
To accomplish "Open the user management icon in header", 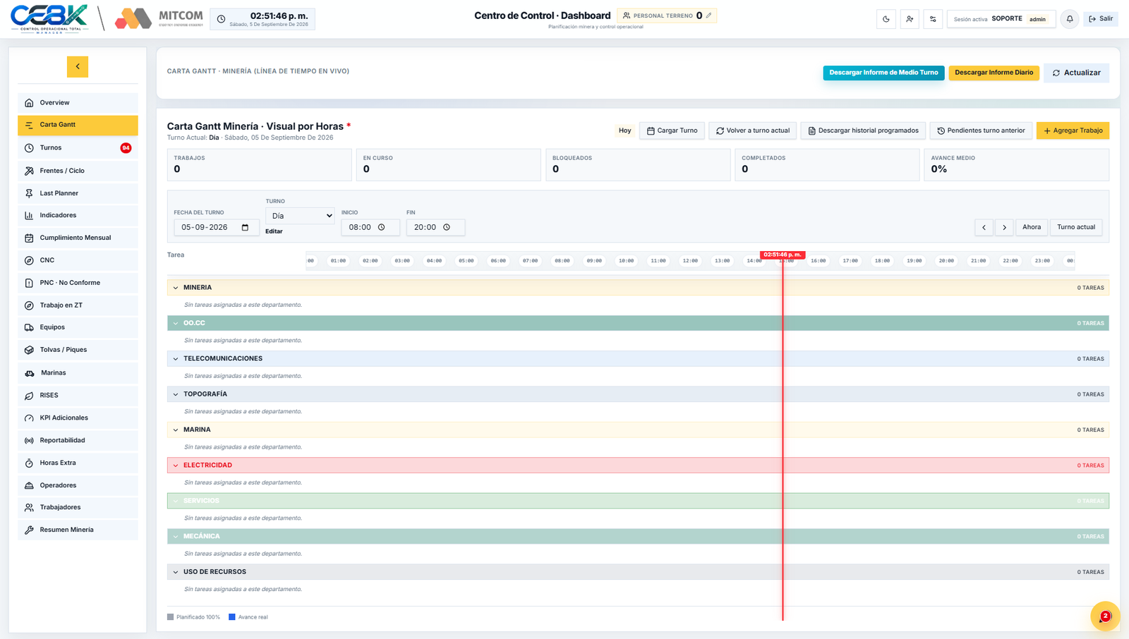I will point(910,19).
